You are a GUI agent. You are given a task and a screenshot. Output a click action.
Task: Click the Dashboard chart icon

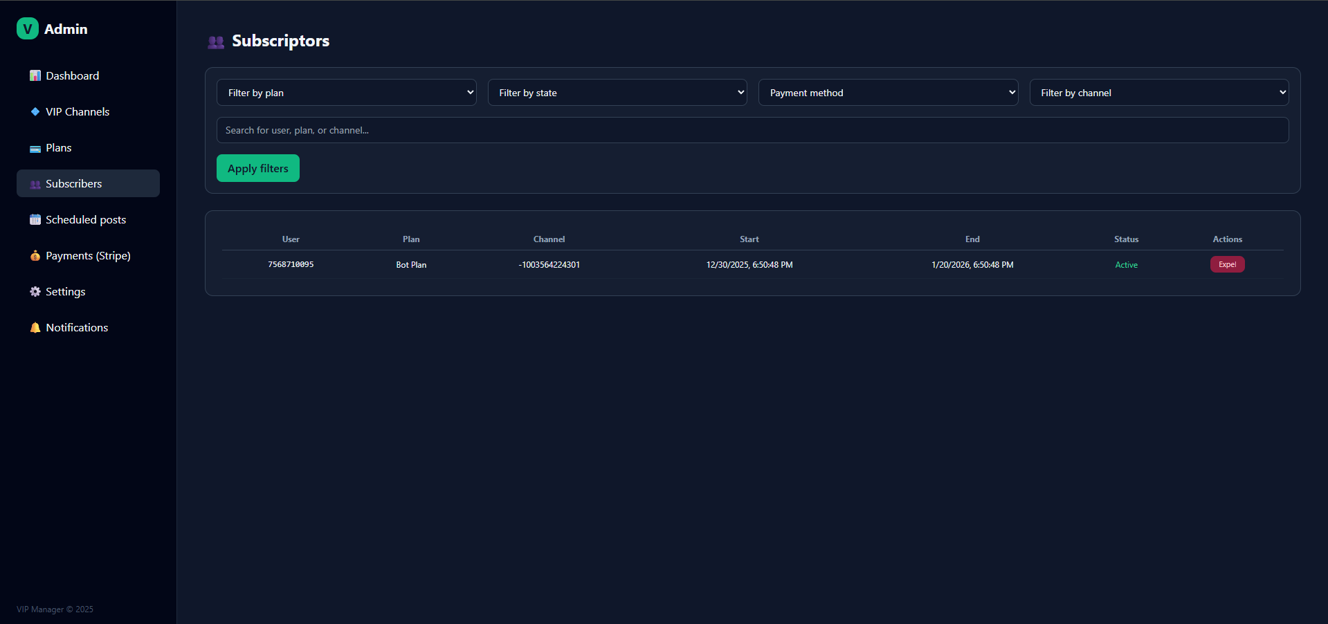pyautogui.click(x=35, y=75)
